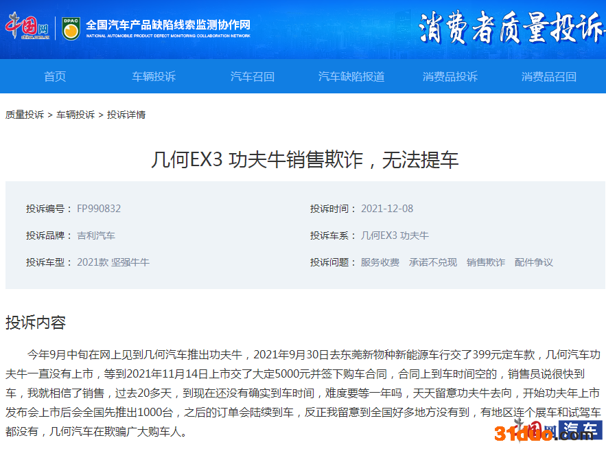The width and height of the screenshot is (606, 449).
Task: Open the 汽车召回 menu item
Action: (x=253, y=76)
